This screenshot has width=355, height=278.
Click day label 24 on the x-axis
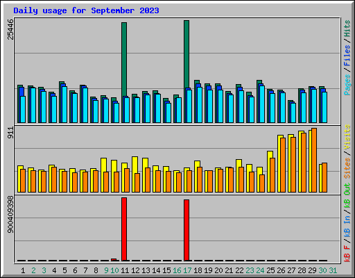[x=260, y=270]
